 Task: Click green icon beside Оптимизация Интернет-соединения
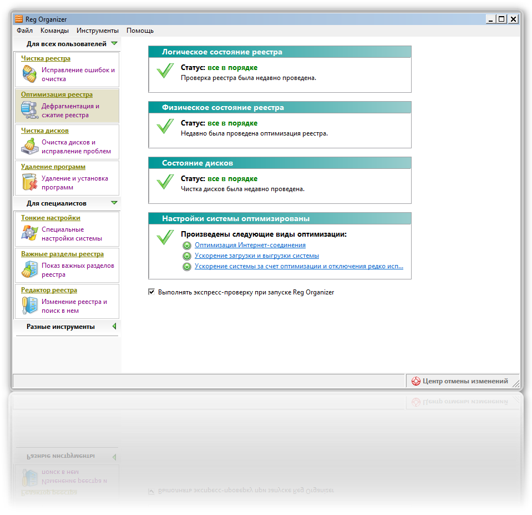[186, 245]
